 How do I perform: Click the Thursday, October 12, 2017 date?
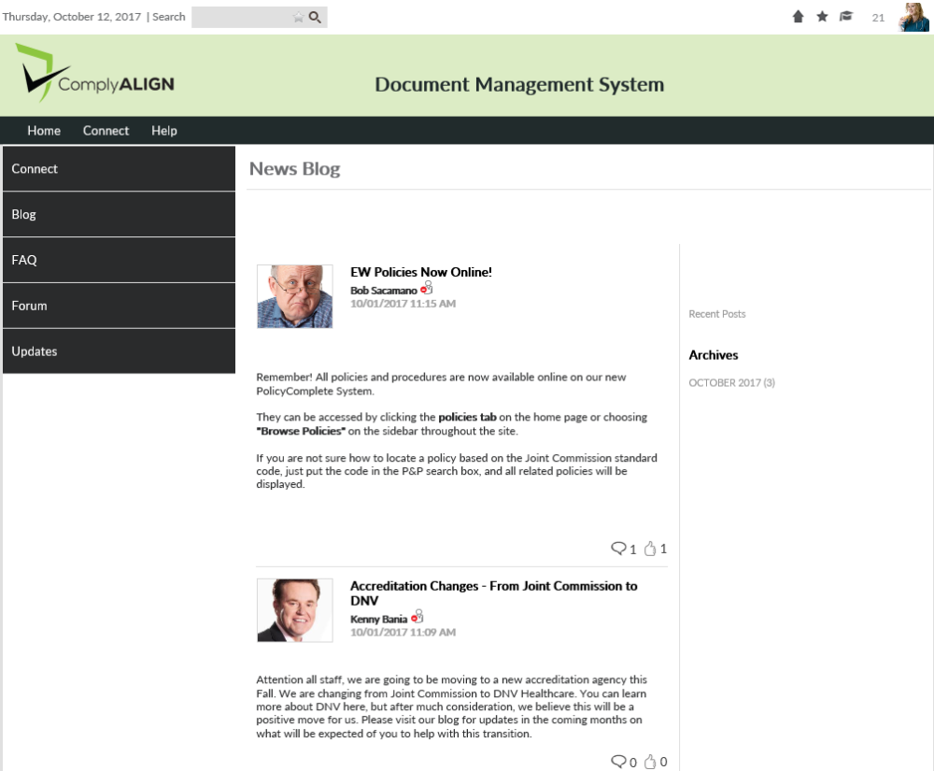72,17
